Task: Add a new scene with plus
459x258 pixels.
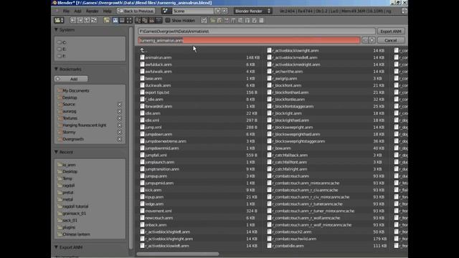Action: click(x=217, y=11)
